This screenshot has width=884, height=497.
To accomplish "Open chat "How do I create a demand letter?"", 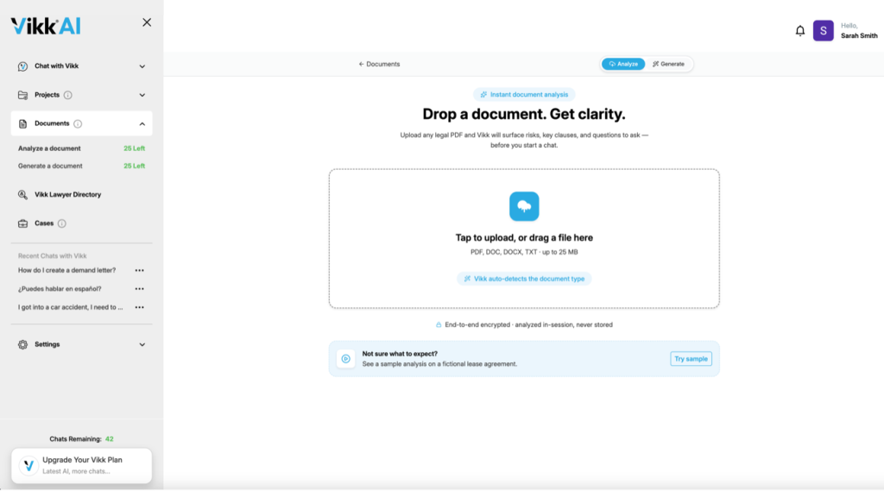I will tap(66, 270).
